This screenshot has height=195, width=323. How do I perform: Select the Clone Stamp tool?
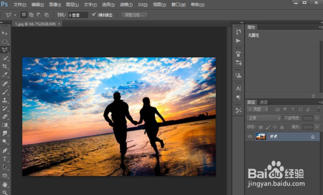tap(5, 100)
